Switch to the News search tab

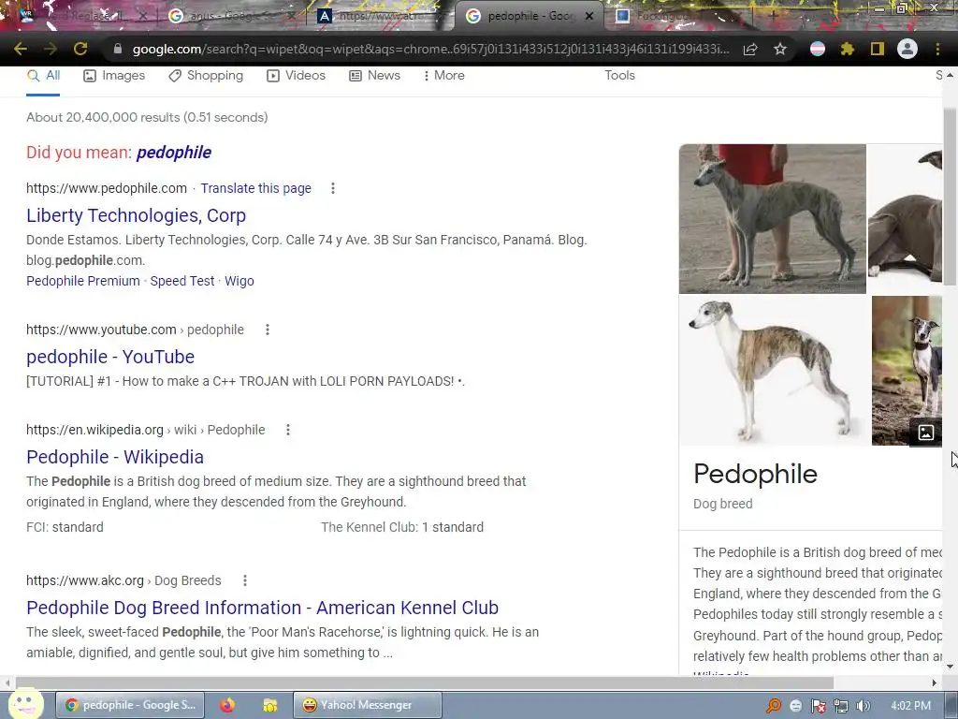click(x=374, y=75)
